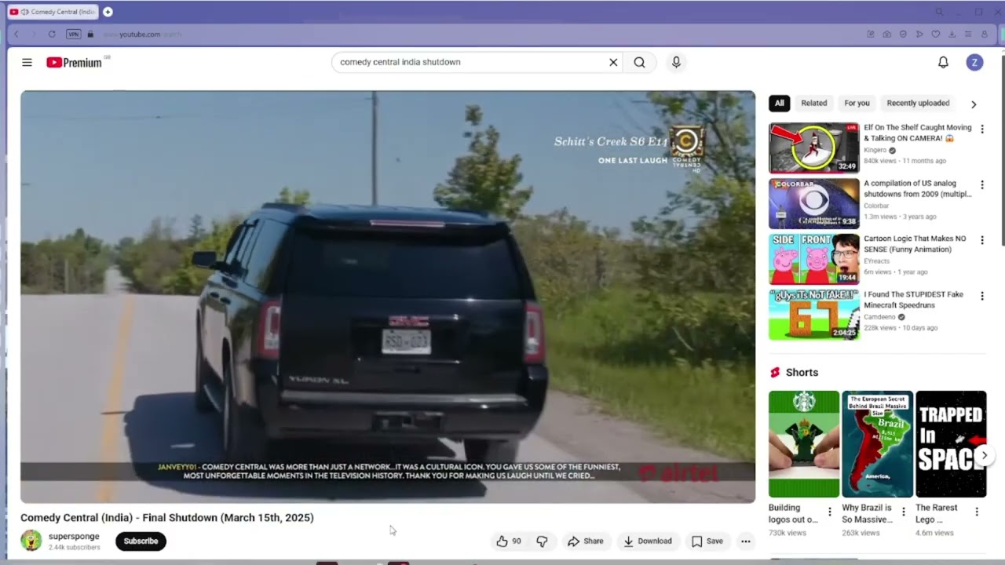
Task: Open options menu for US analog shutdowns video
Action: pyautogui.click(x=981, y=185)
